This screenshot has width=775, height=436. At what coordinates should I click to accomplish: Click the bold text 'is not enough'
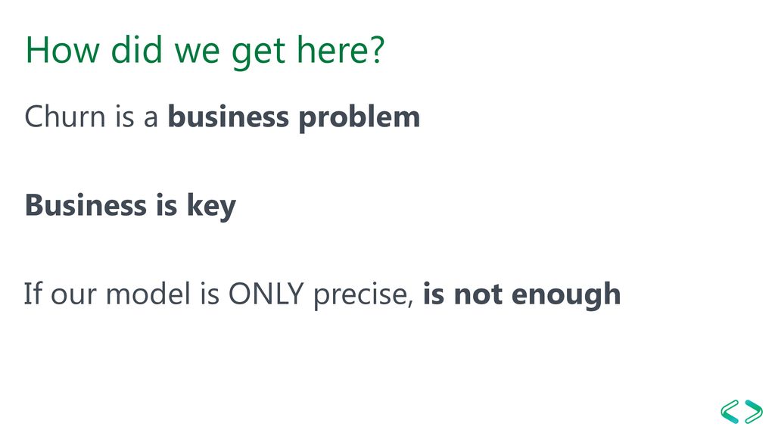point(522,294)
